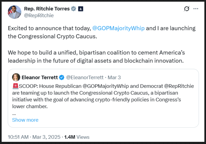Screen dimensions: 206x144
Task: Click the Mar 3 date of quoted post
Action: 114,77
